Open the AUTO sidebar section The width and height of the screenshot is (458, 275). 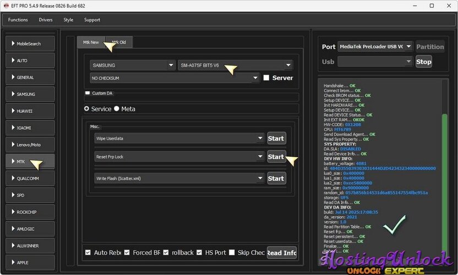(x=30, y=61)
